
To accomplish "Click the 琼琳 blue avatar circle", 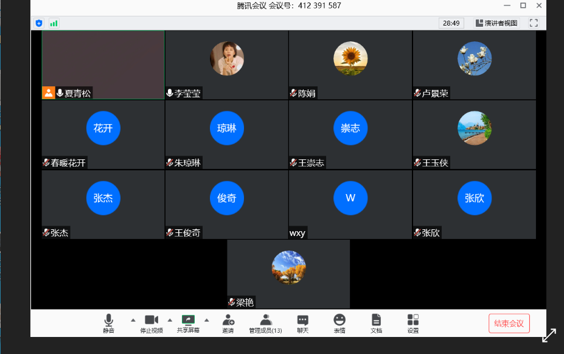I will (227, 128).
